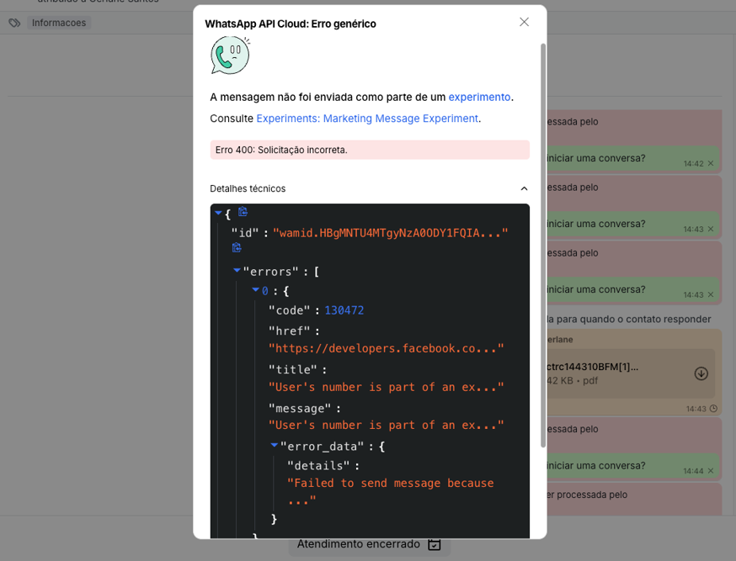Screen dimensions: 736x561
Task: Download the ctrc144310BFM pdf attachment
Action: pyautogui.click(x=701, y=373)
